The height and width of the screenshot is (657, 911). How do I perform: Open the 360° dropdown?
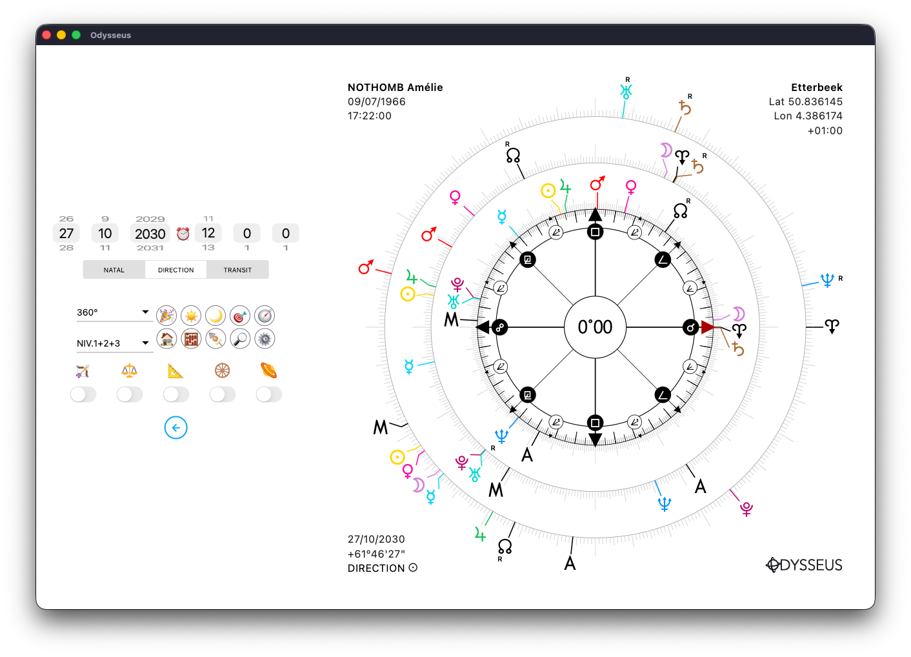click(x=114, y=312)
